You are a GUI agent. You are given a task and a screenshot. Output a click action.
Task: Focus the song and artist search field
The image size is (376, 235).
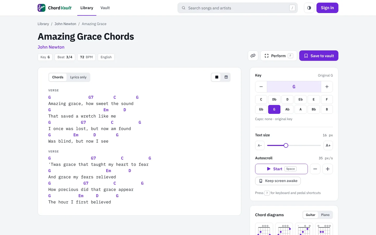tap(238, 8)
